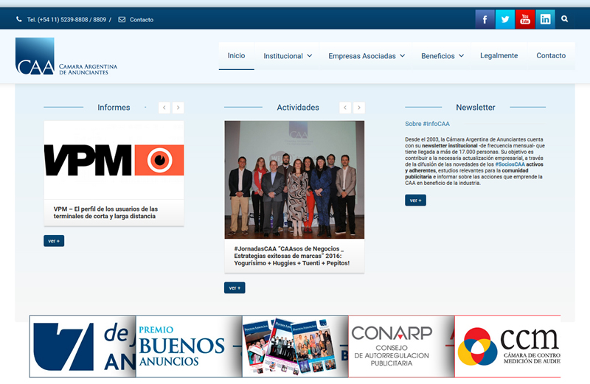Show previous Informes item arrow

(x=164, y=108)
